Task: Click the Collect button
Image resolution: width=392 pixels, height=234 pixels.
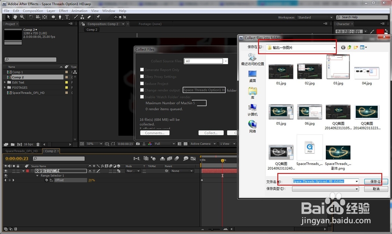Action: pyautogui.click(x=211, y=133)
